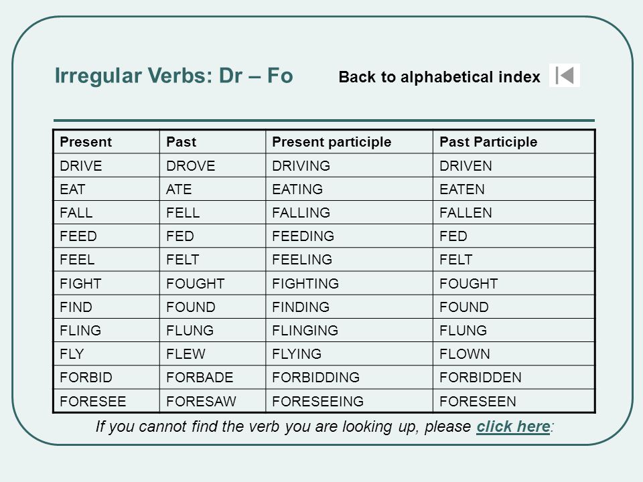The image size is (643, 482).
Task: Click the 'Present participle' header cell
Action: click(x=350, y=142)
